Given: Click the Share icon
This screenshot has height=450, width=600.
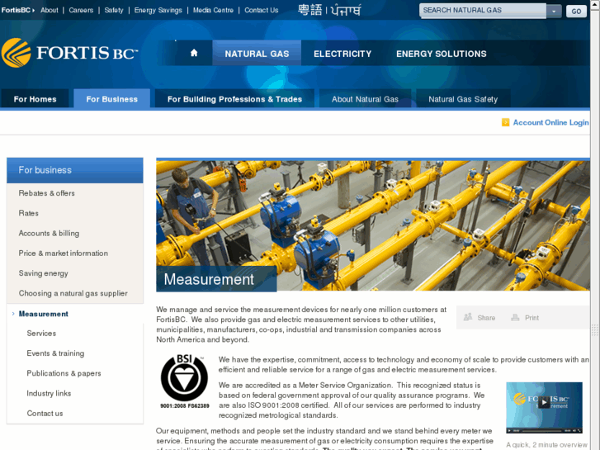Looking at the screenshot, I should click(x=468, y=317).
